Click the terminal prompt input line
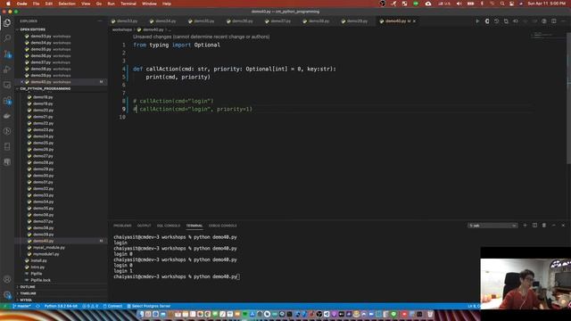The image size is (571, 321). pyautogui.click(x=177, y=276)
